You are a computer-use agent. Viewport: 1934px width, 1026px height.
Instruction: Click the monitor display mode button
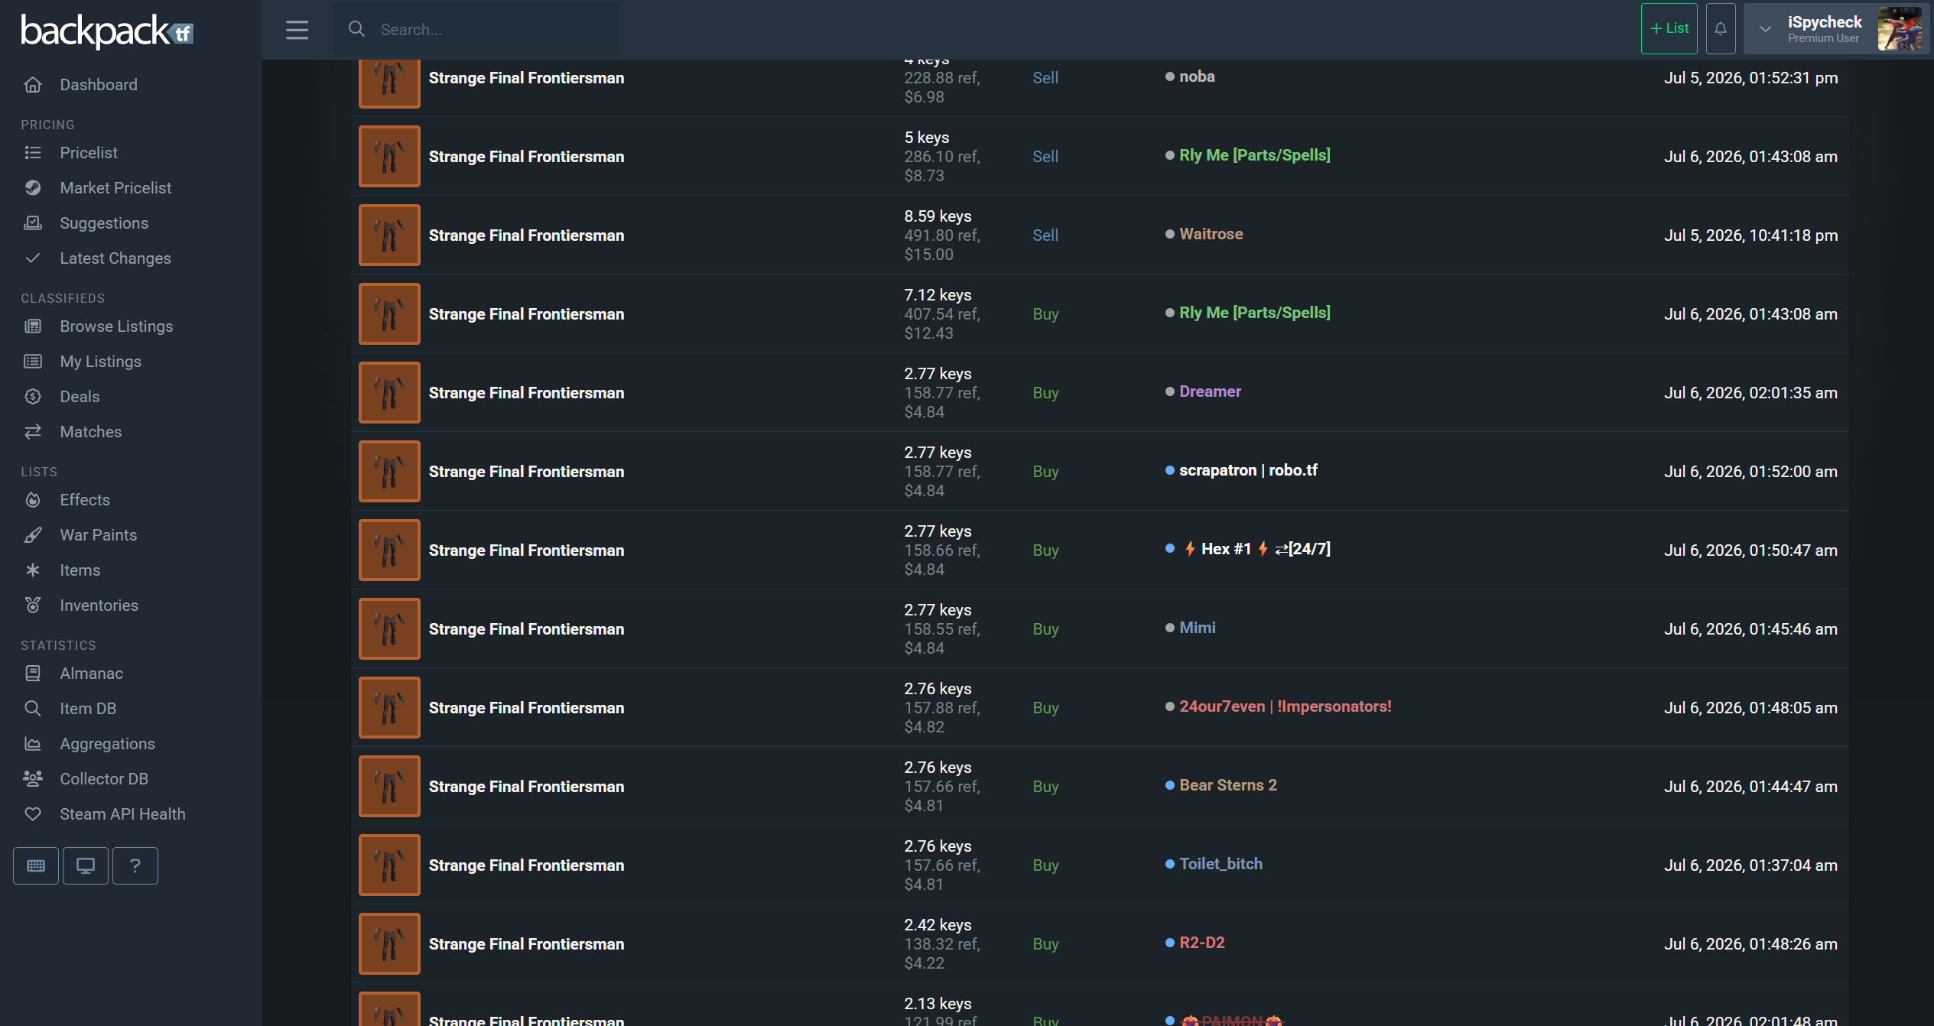click(x=86, y=865)
